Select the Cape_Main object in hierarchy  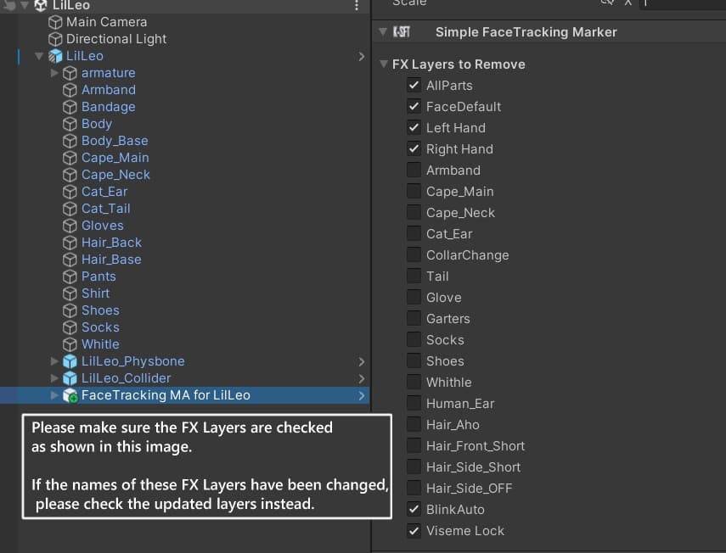click(x=115, y=158)
